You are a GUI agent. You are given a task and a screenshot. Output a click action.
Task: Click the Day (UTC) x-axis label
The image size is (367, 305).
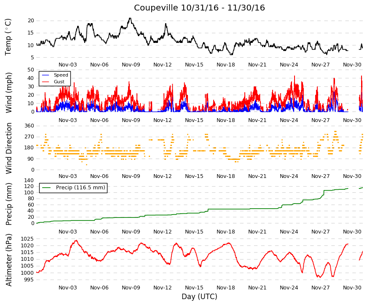click(199, 297)
